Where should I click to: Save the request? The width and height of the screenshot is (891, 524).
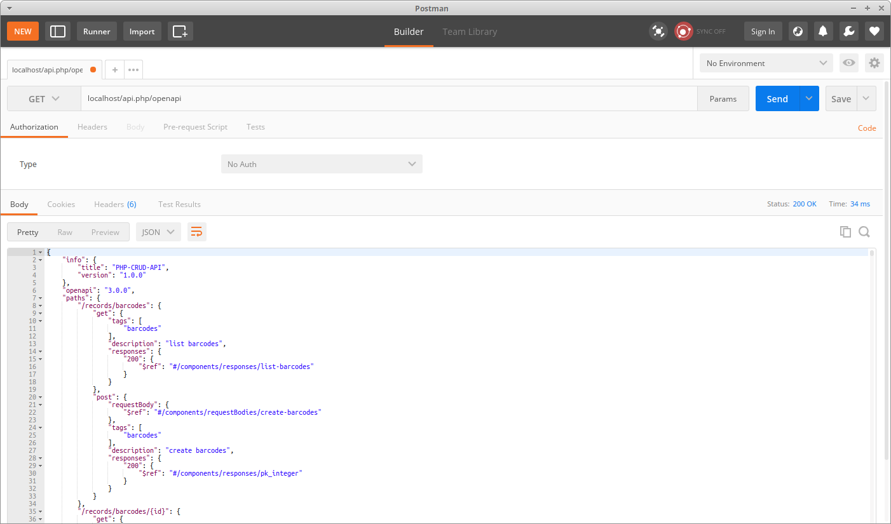pyautogui.click(x=841, y=98)
